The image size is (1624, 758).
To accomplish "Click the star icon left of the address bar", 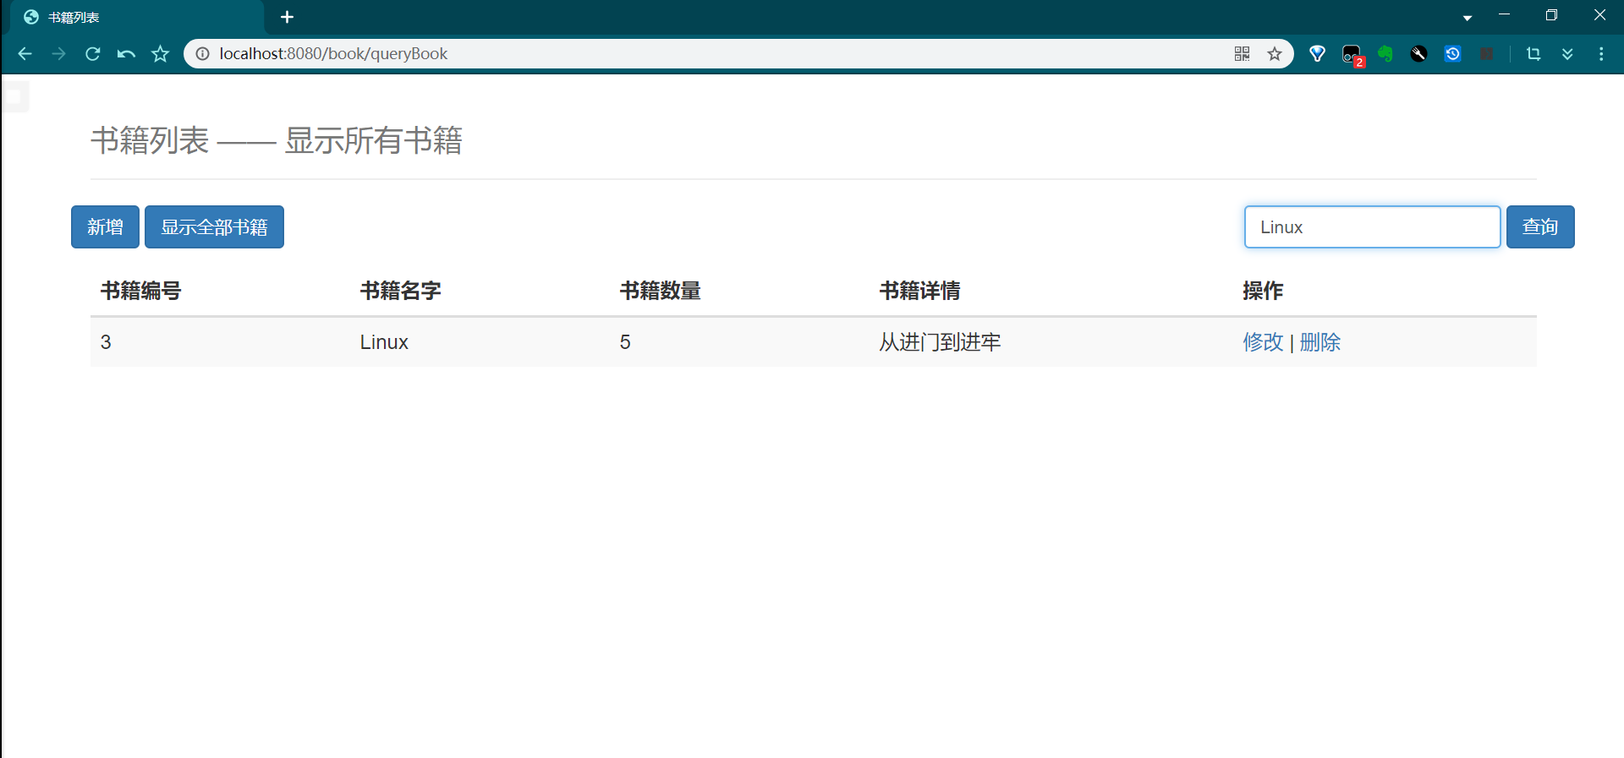I will (x=160, y=54).
